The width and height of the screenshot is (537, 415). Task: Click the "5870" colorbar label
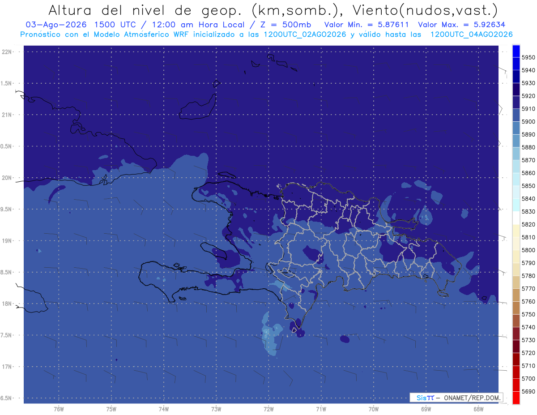(x=528, y=160)
